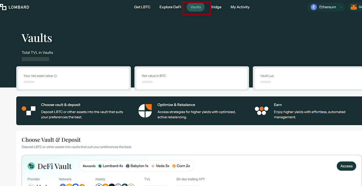Open the Ethereum network dropdown
This screenshot has height=186, width=362.
tap(326, 7)
